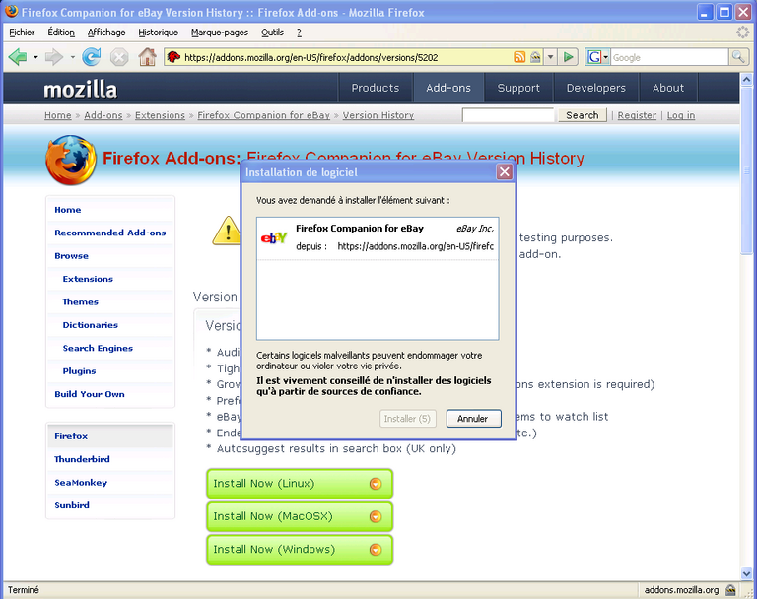Open the Add-ons navigation tab
The width and height of the screenshot is (757, 599).
pos(448,88)
